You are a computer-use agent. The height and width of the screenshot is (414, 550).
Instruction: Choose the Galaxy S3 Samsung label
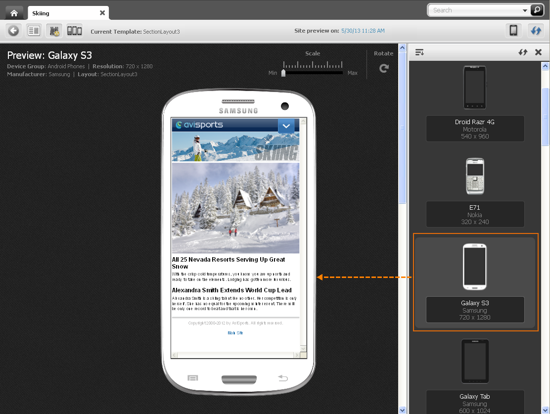pyautogui.click(x=475, y=310)
